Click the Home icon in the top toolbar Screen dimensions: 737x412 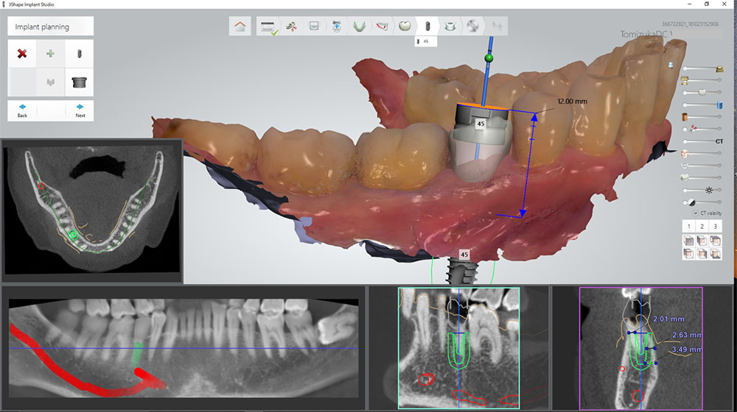(x=240, y=26)
